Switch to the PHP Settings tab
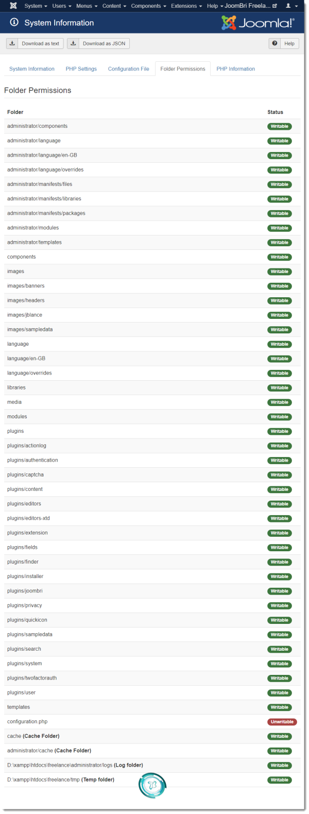The image size is (309, 814). [x=81, y=69]
